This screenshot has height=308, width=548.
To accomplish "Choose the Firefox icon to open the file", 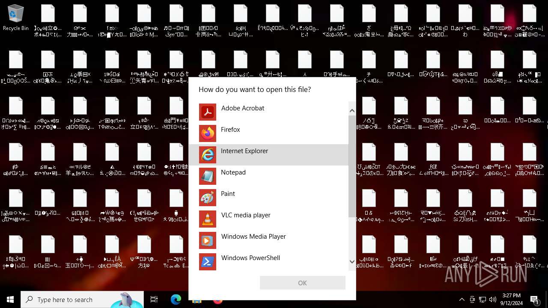I will 208,133.
